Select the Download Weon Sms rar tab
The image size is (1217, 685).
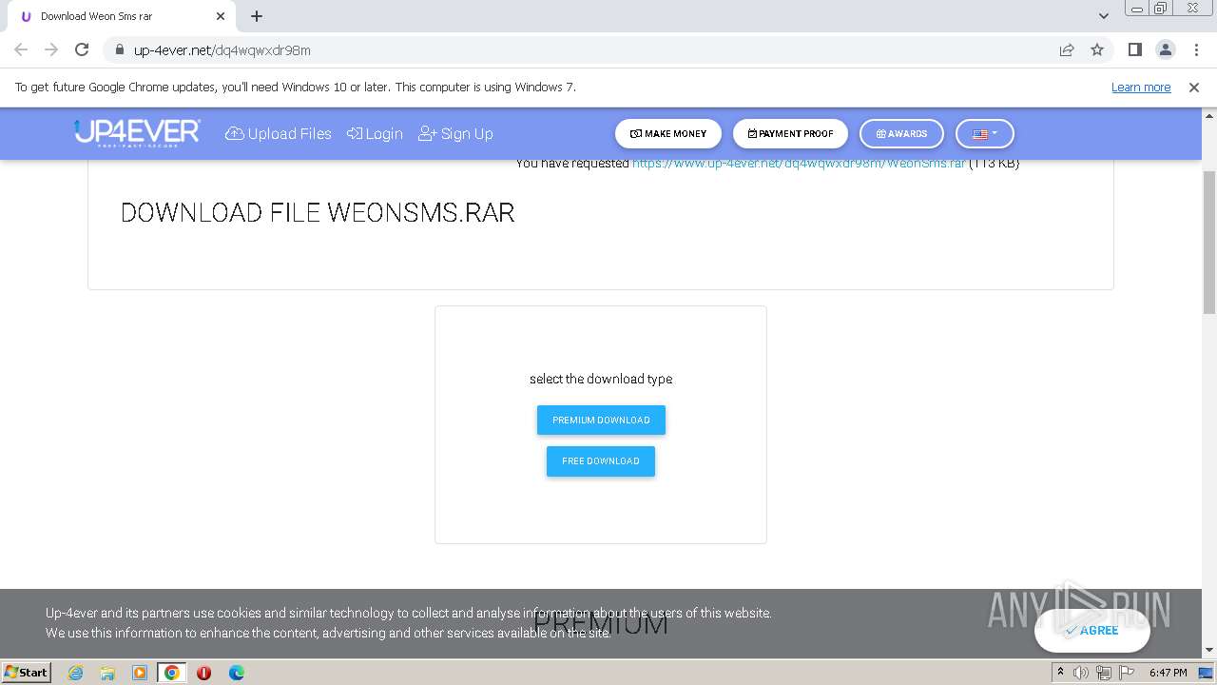(121, 16)
